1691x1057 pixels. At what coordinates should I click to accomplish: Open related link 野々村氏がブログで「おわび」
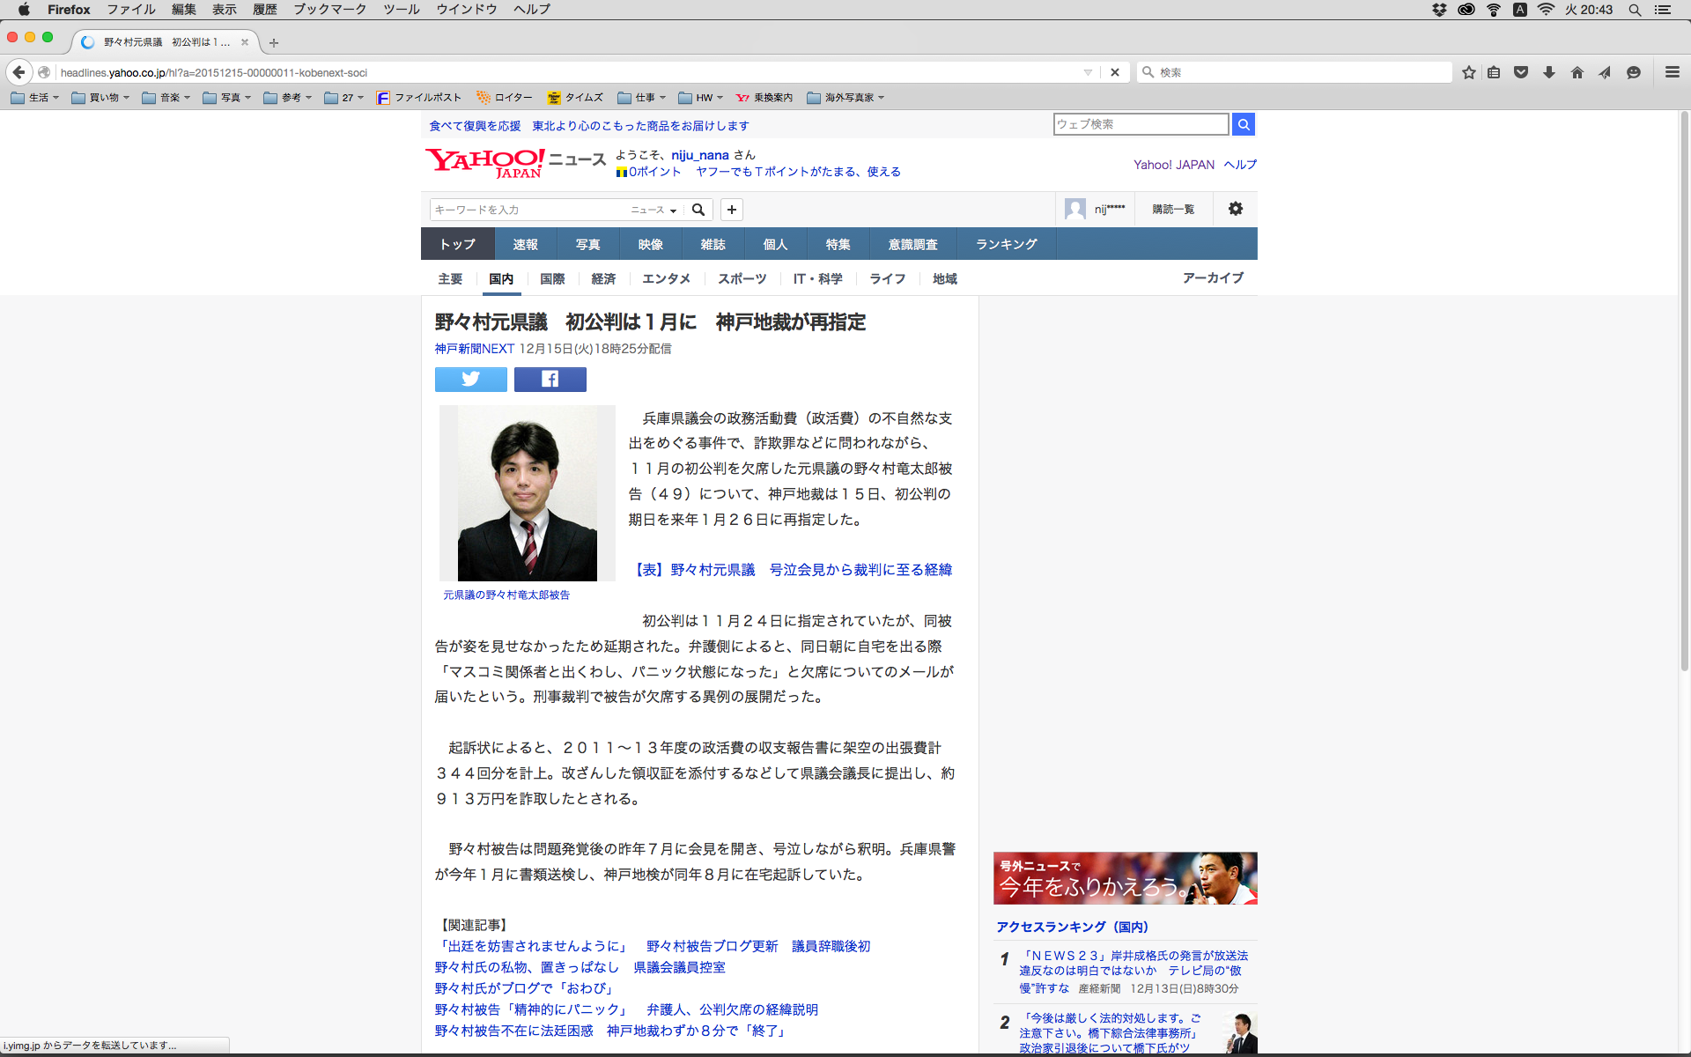(x=525, y=988)
